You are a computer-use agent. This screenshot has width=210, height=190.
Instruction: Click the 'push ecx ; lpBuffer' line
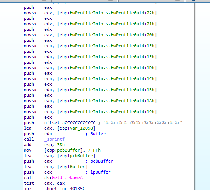point(67,172)
